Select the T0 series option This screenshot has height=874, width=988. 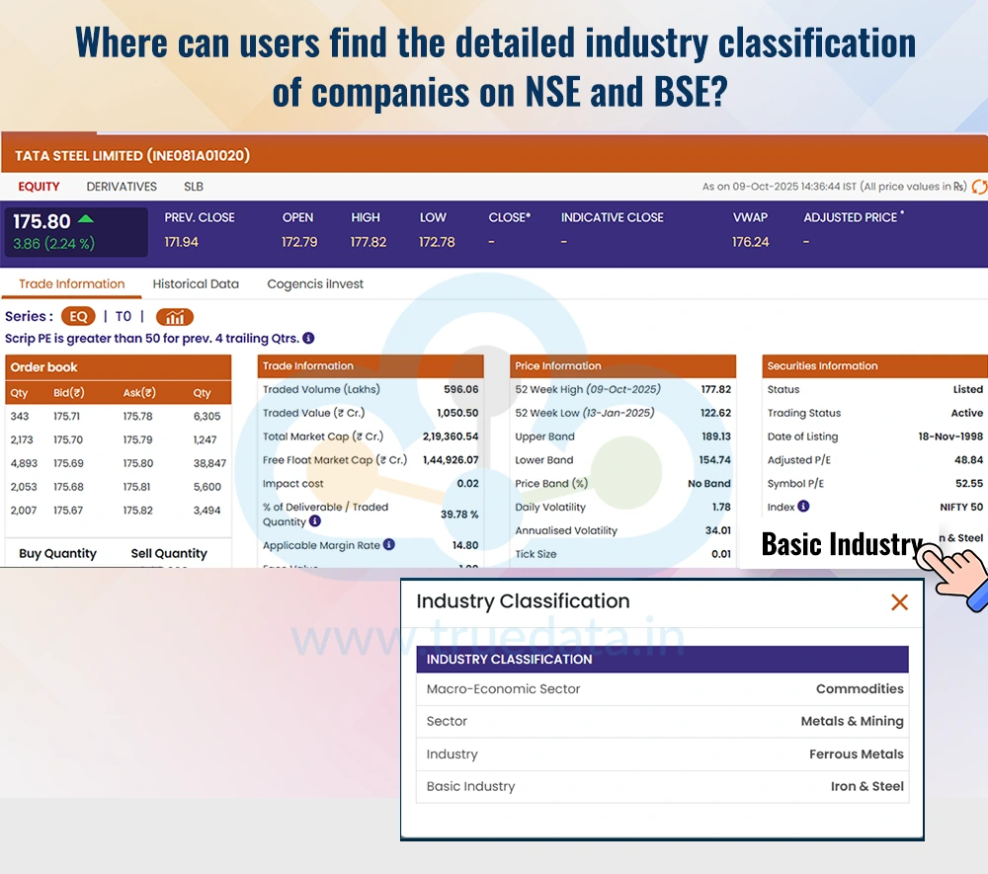(x=123, y=316)
